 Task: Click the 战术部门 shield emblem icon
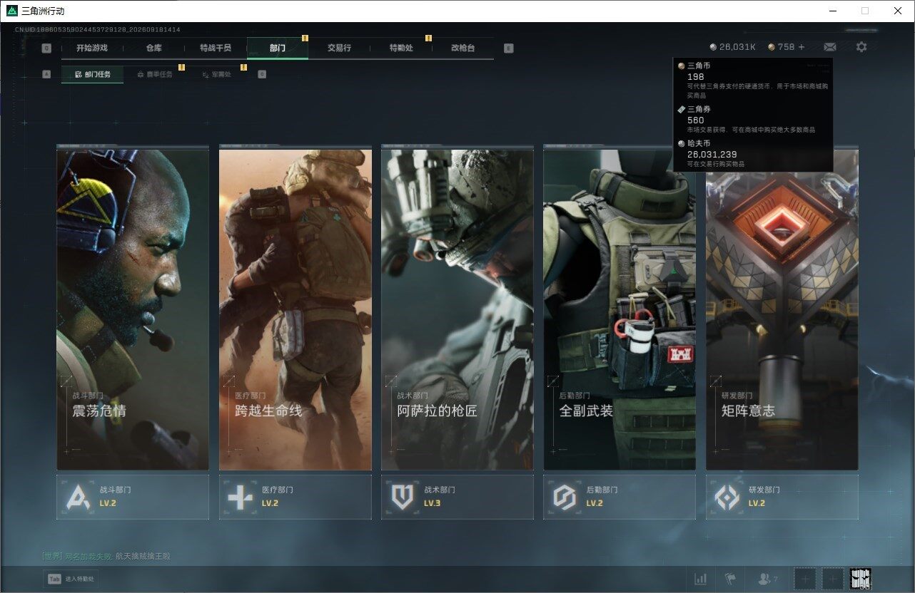tap(403, 497)
